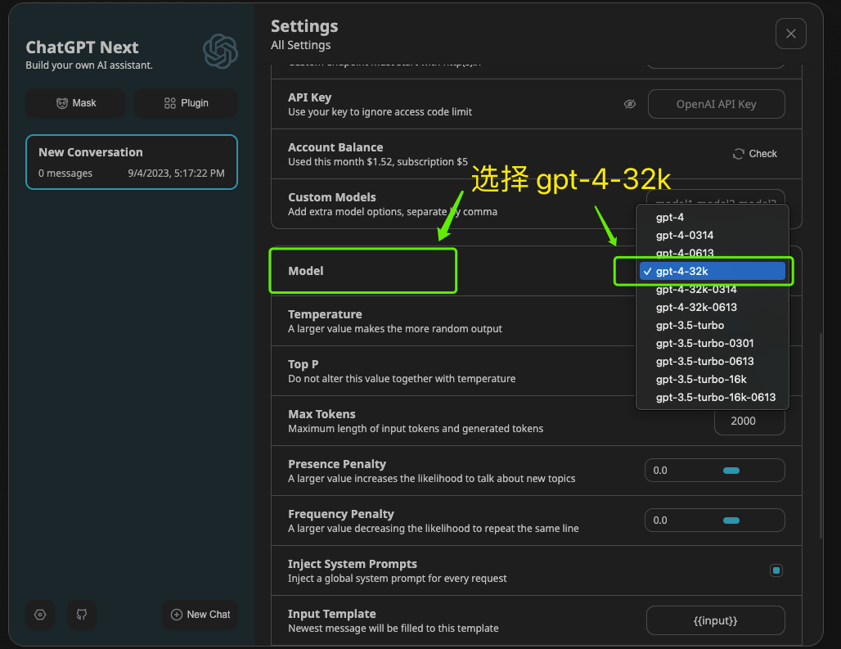Screen dimensions: 841x649
Task: Select gpt-3.5-turbo model option
Action: point(713,326)
